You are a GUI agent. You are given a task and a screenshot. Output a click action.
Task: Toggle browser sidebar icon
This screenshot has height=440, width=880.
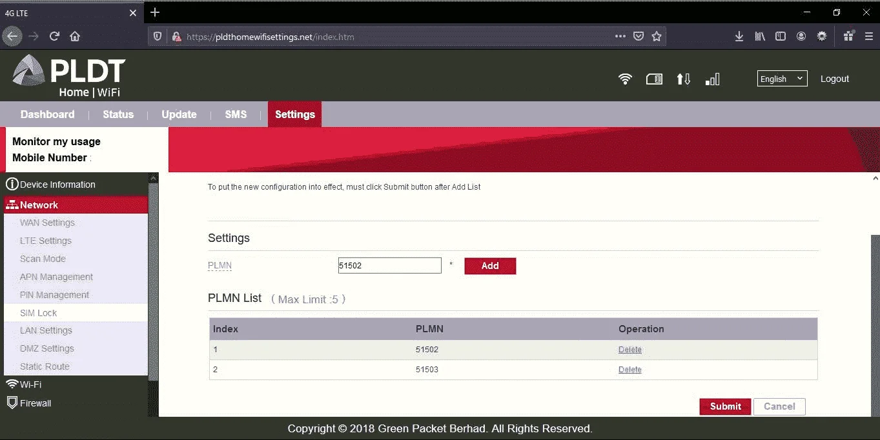click(781, 36)
